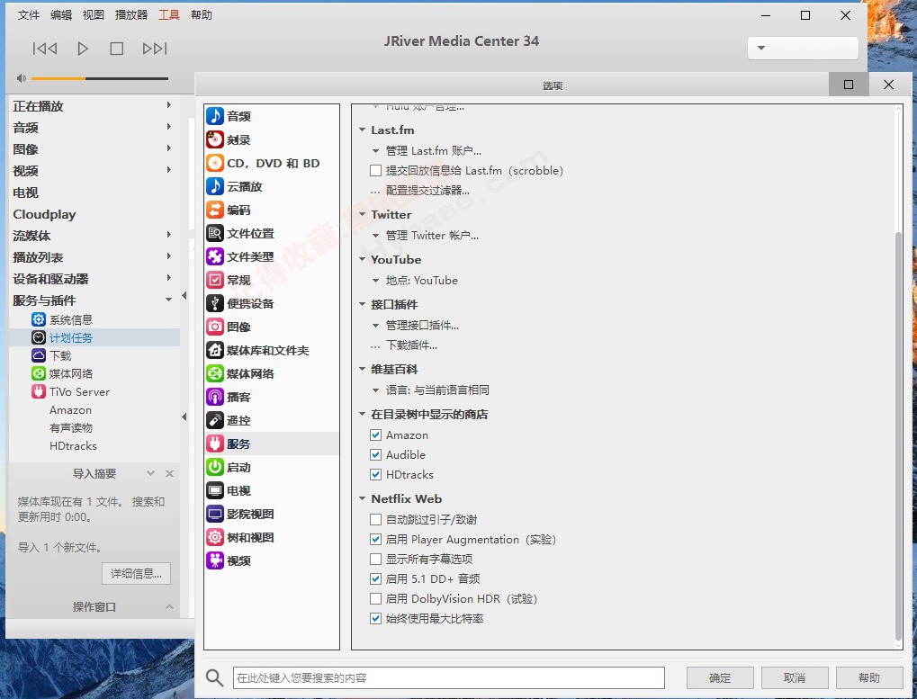Select the 树和视图 tree and view icon
The width and height of the screenshot is (917, 699).
(215, 537)
